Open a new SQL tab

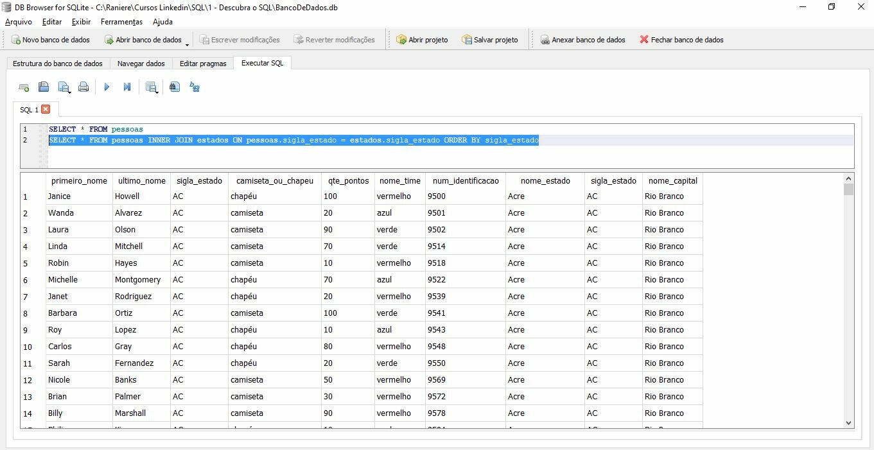pos(24,87)
